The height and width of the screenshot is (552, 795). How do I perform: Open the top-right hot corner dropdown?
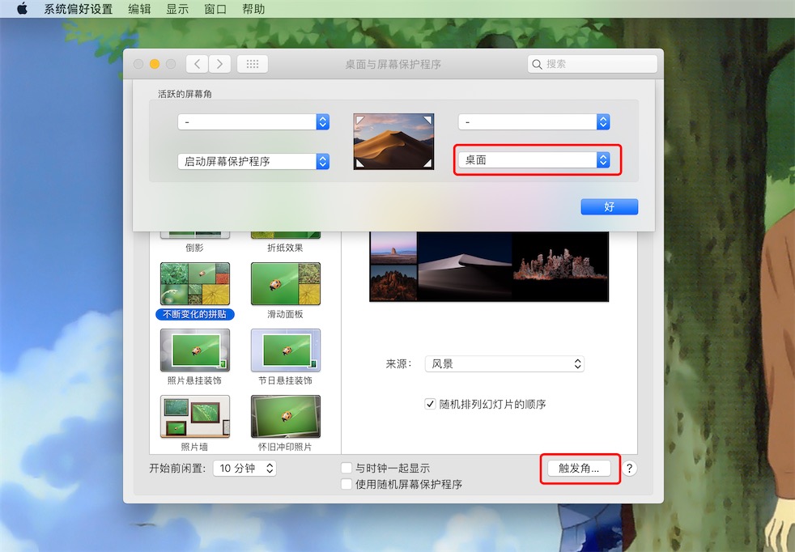534,121
